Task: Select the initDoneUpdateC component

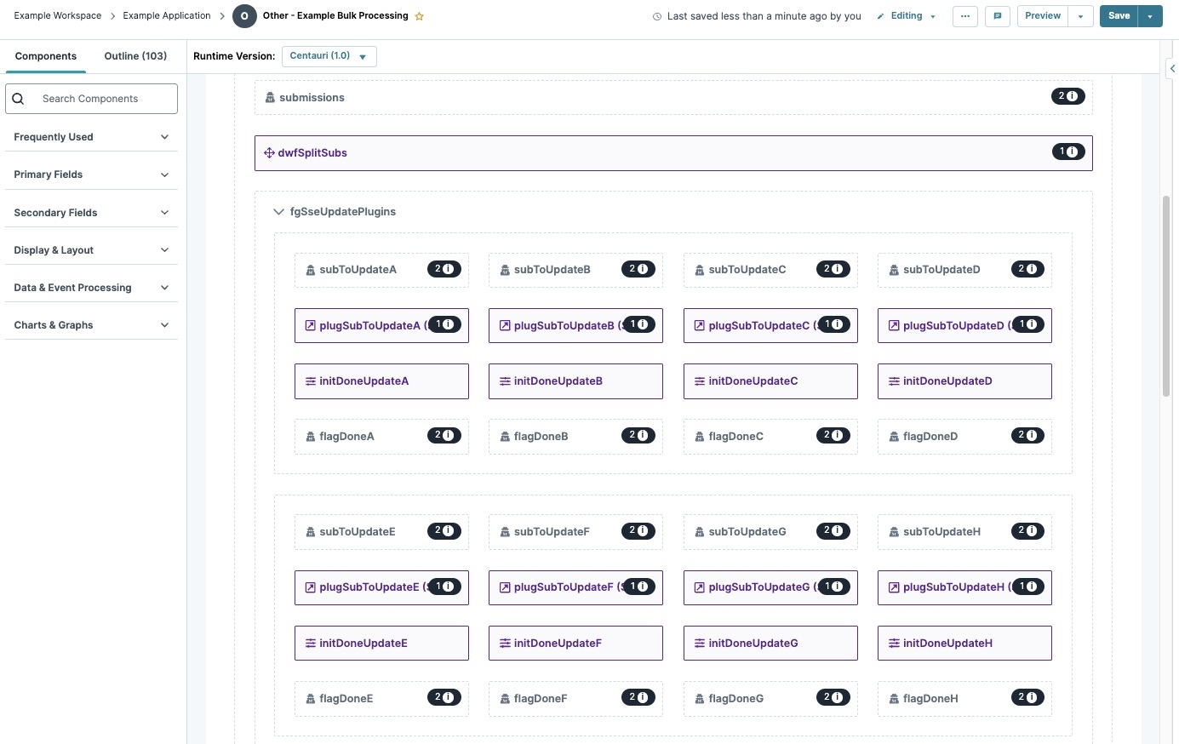Action: pyautogui.click(x=770, y=381)
